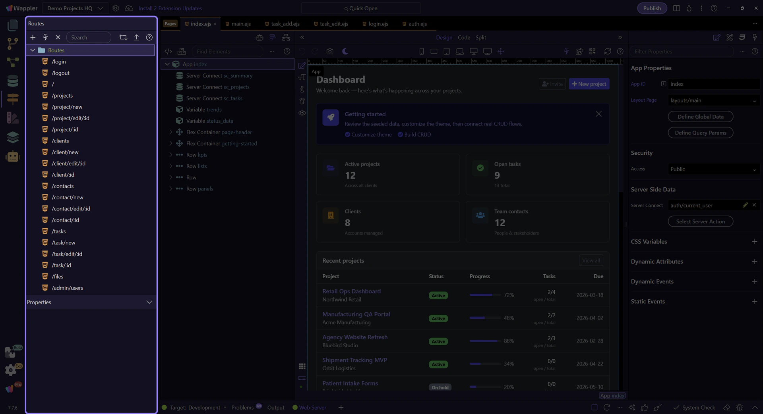
Task: Open the project settings gear icon
Action: (x=116, y=8)
